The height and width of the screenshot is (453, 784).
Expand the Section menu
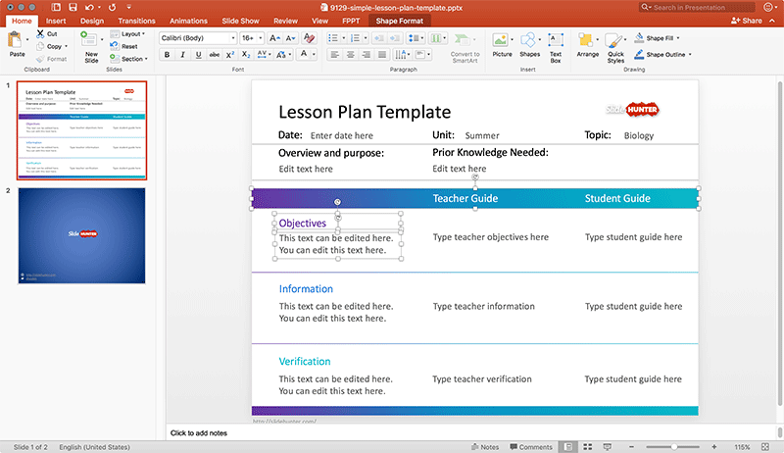tap(128, 59)
